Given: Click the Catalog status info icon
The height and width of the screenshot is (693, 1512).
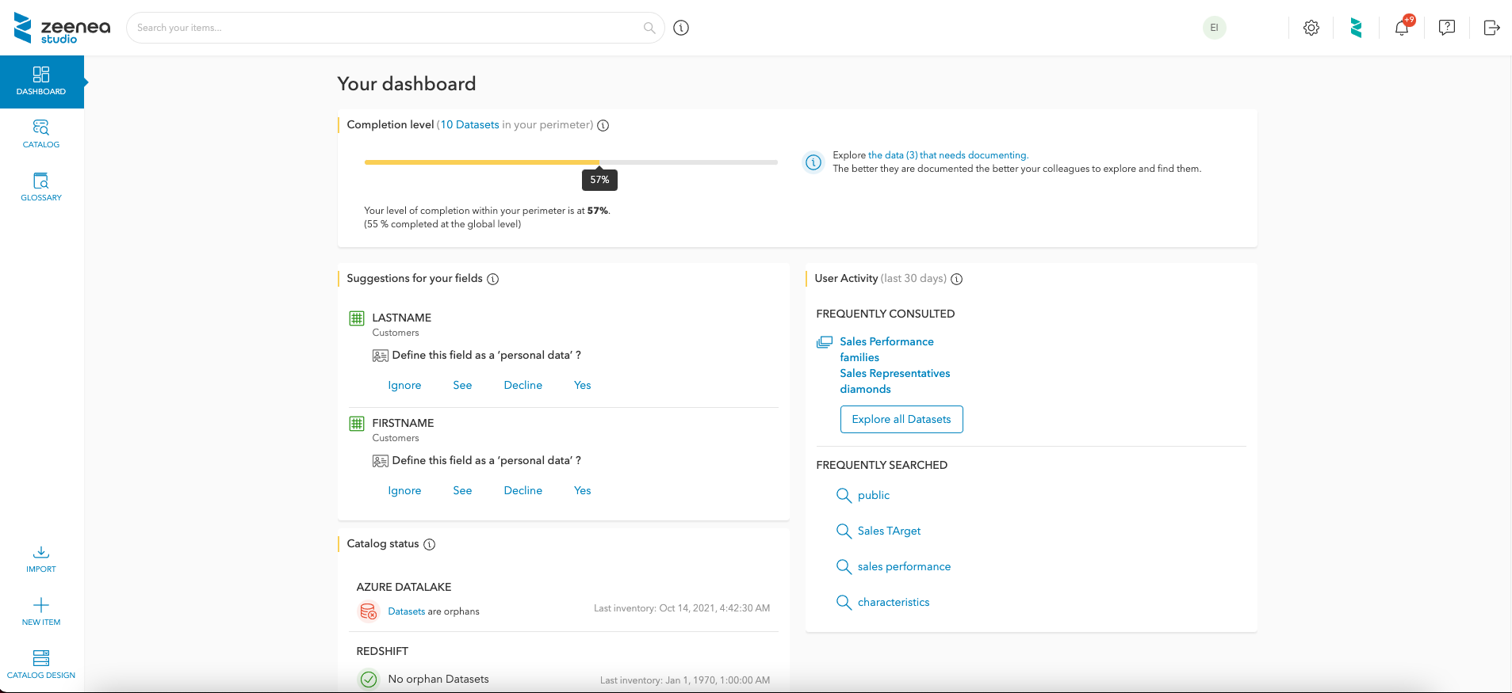Looking at the screenshot, I should [430, 544].
